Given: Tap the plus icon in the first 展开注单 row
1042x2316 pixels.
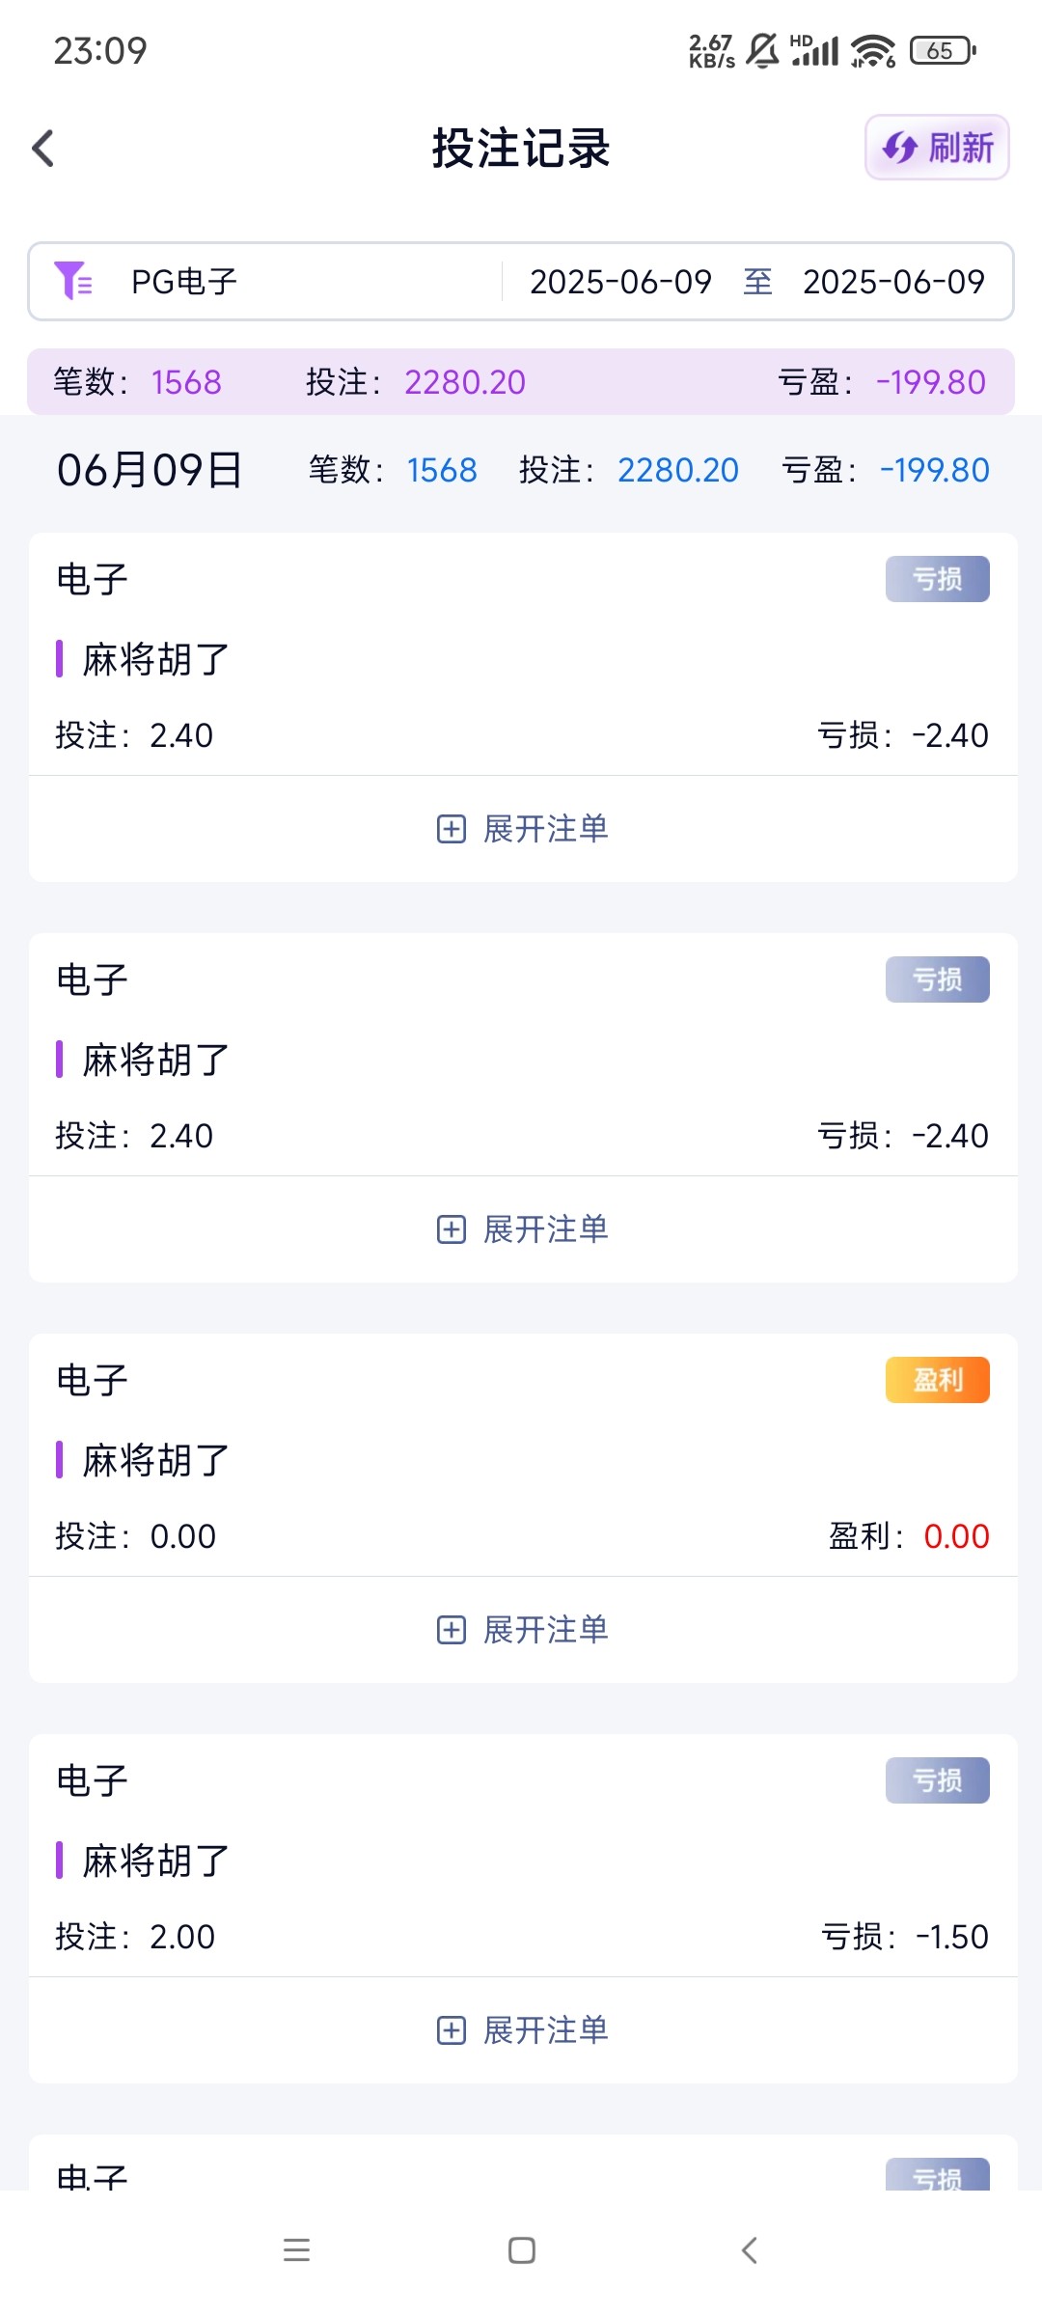Looking at the screenshot, I should (452, 829).
